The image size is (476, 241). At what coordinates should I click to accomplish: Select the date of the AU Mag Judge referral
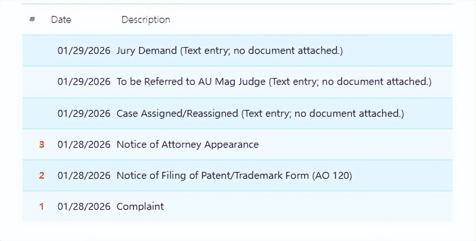point(84,82)
